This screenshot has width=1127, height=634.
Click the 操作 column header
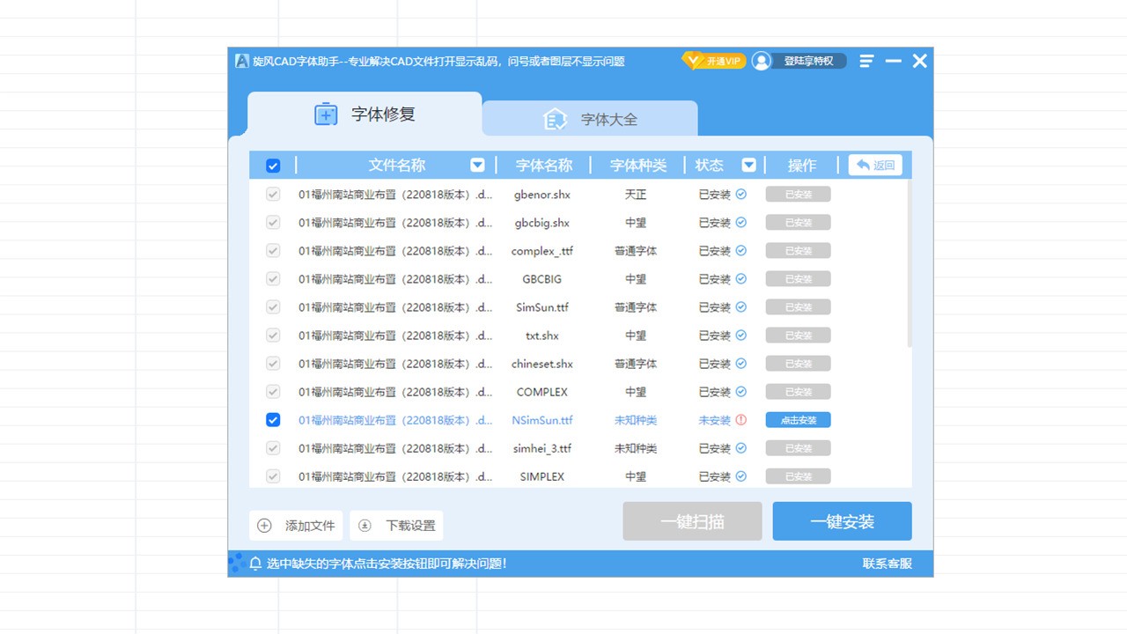pos(802,165)
